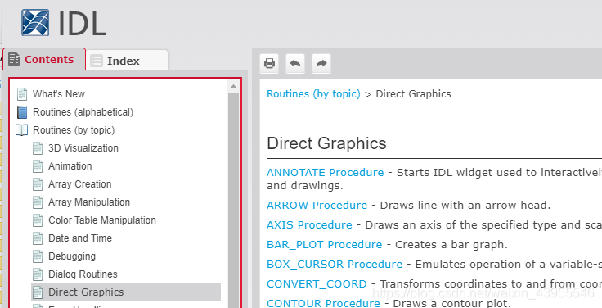Click the page icon beside Array Creation
This screenshot has height=308, width=602.
[38, 184]
